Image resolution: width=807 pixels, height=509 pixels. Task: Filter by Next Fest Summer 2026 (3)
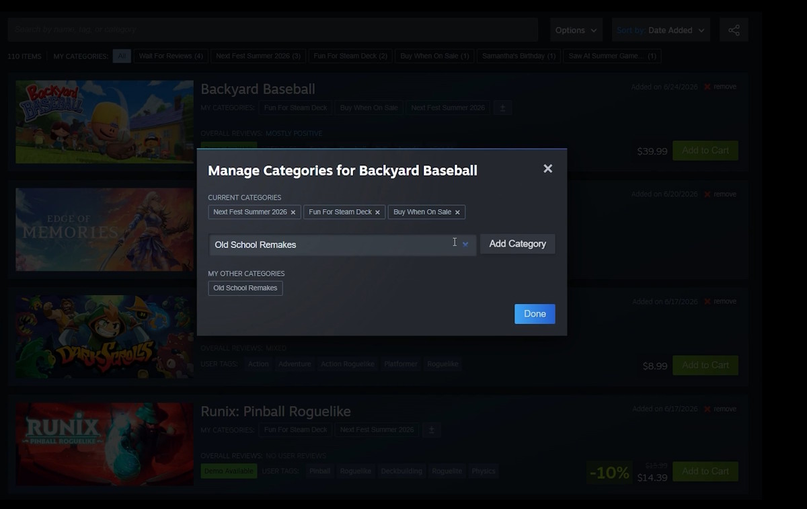pyautogui.click(x=258, y=56)
